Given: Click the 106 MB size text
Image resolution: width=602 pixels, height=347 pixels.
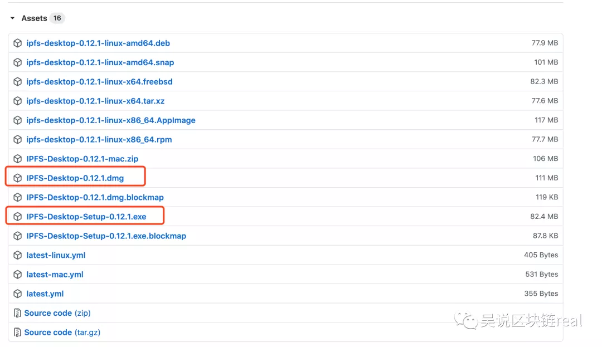Looking at the screenshot, I should click(x=545, y=159).
